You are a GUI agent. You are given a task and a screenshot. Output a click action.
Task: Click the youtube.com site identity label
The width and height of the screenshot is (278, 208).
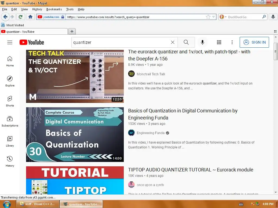[51, 17]
